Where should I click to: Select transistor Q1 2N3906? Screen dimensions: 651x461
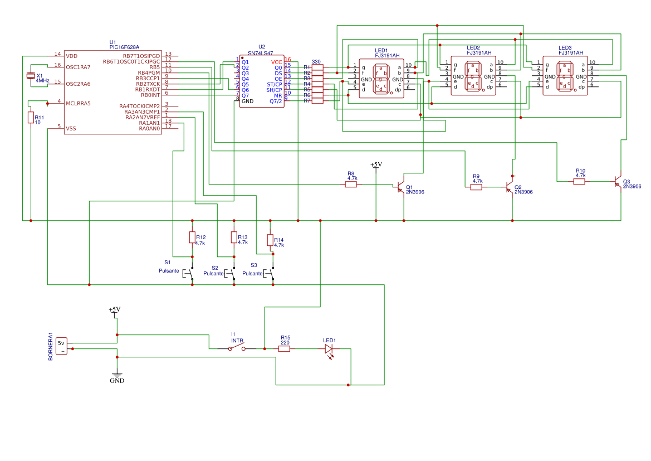(401, 188)
